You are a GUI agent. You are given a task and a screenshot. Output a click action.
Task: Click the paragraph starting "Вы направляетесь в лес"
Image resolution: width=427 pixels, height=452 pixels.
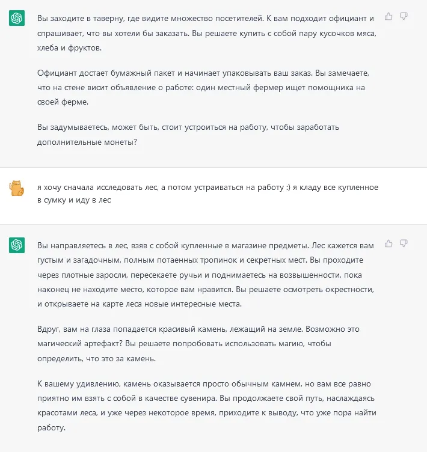coord(206,275)
